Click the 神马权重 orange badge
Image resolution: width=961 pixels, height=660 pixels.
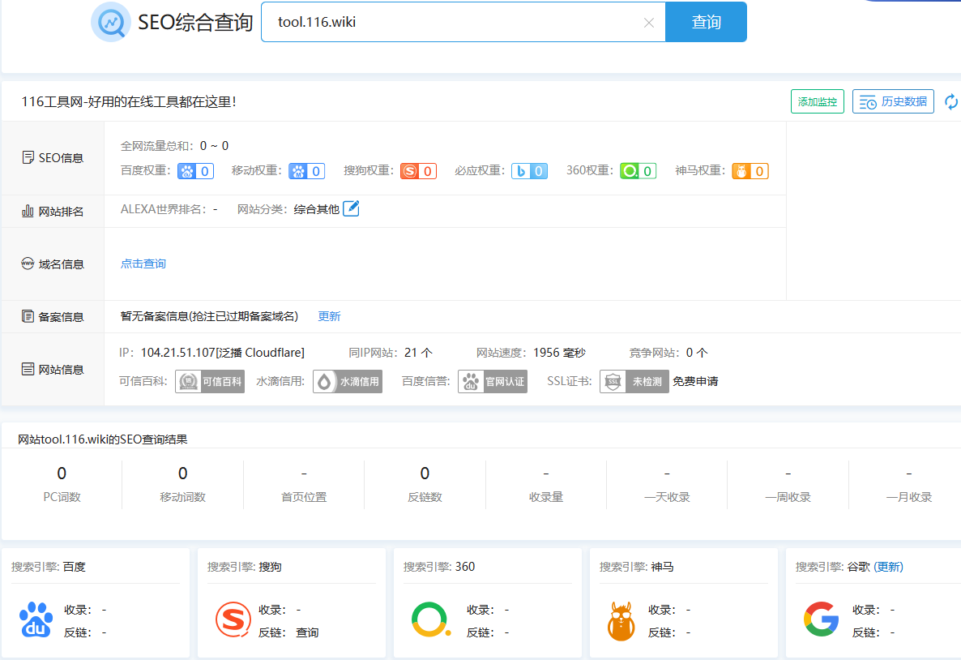coord(750,171)
